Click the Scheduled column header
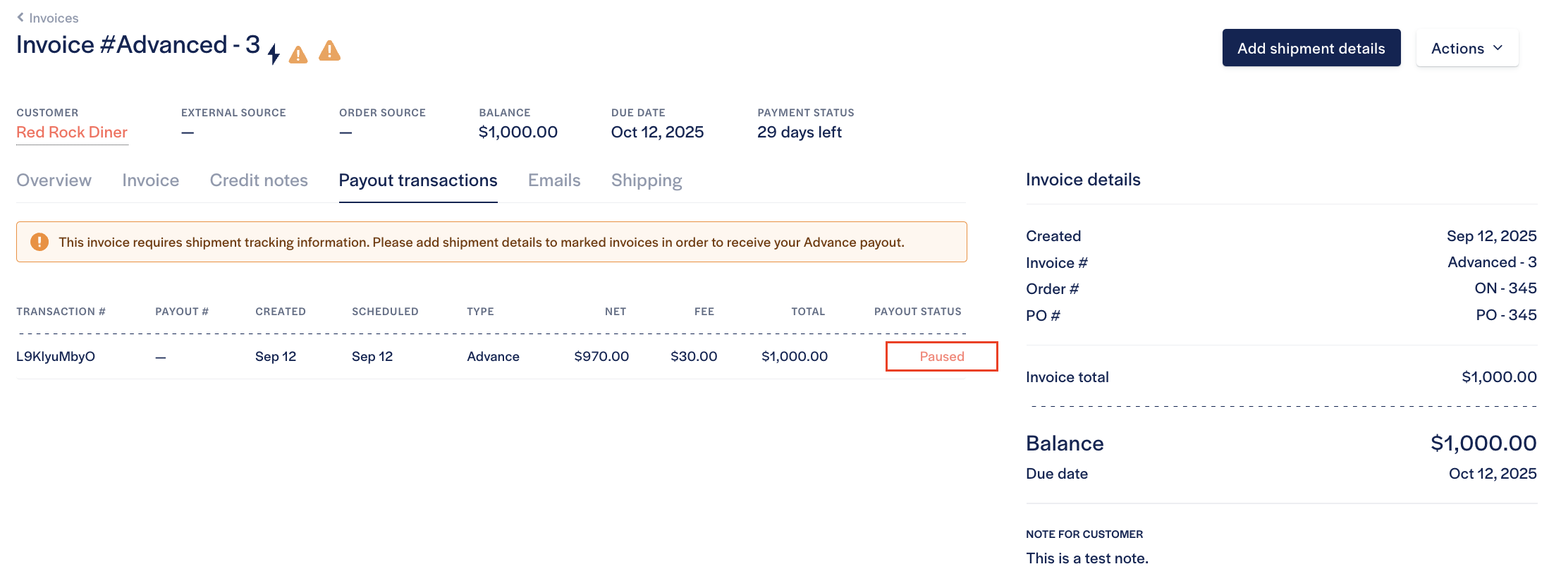This screenshot has width=1561, height=588. 385,312
